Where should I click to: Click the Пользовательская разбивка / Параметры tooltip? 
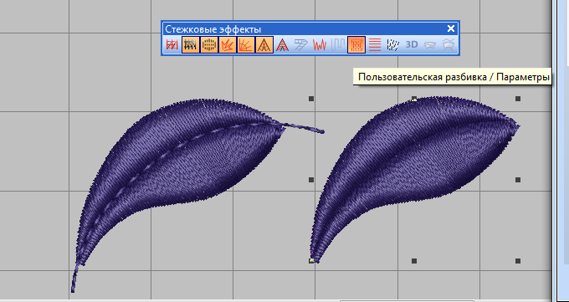(452, 77)
